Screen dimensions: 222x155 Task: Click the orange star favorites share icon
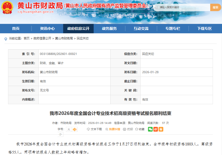pos(161,129)
